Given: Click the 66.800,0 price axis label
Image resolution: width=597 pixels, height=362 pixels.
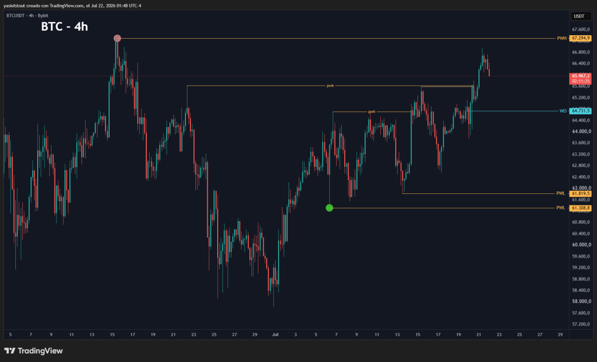Looking at the screenshot, I should point(581,52).
